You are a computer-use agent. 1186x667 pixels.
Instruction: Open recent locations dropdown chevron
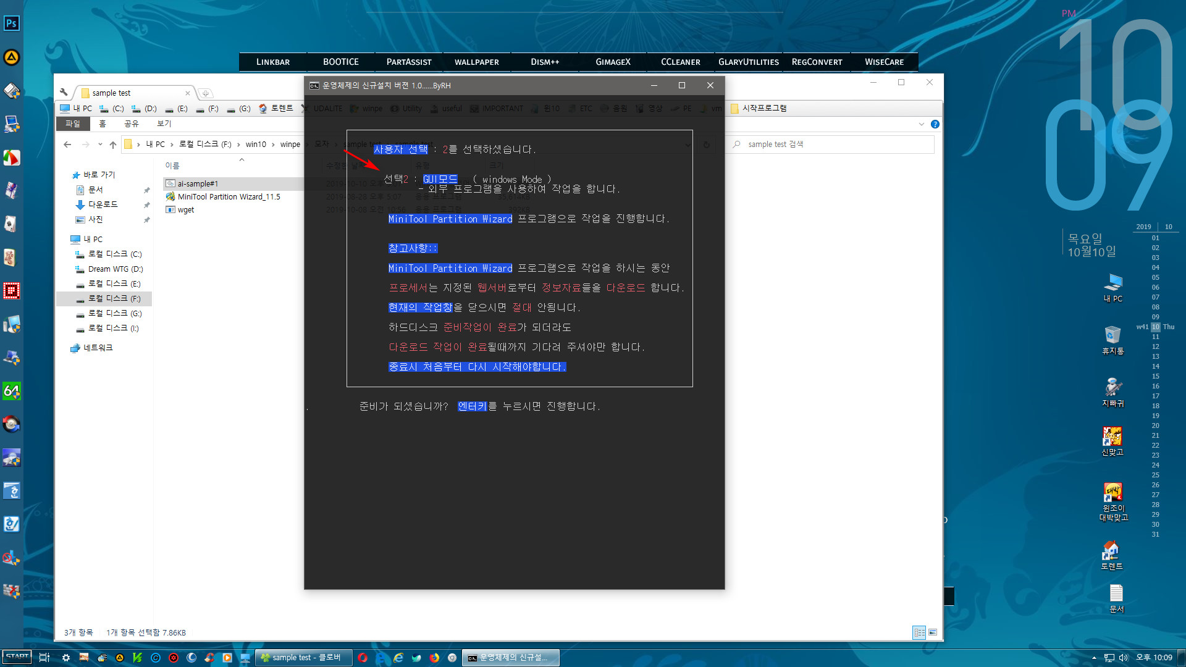coord(100,145)
